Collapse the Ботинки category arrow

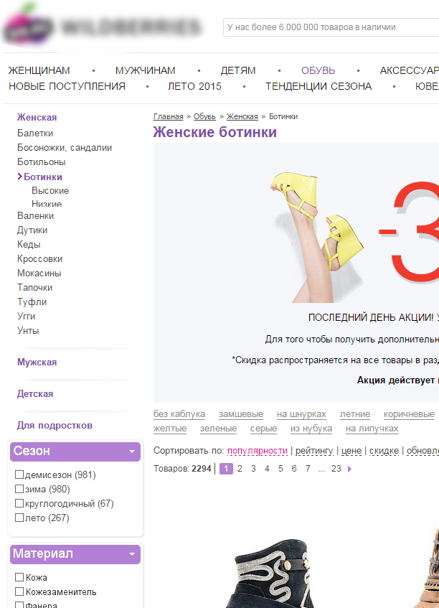[x=20, y=177]
